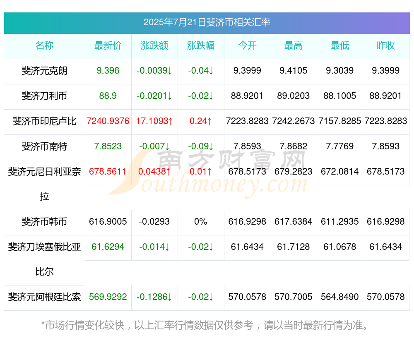Viewport: 414px width, 338px height.
Task: Click latest price 678.5611
Action: point(108,171)
